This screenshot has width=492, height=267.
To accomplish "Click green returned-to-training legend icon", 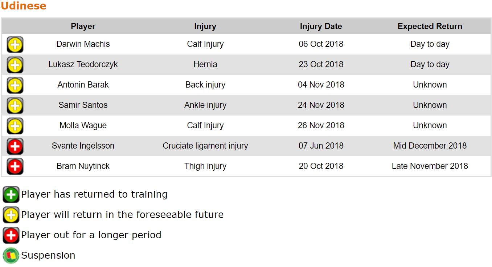I will click(11, 195).
